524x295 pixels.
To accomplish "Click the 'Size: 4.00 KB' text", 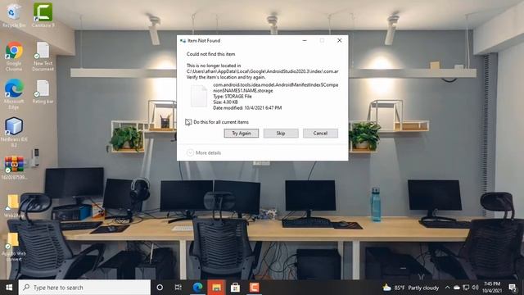I will (225, 102).
